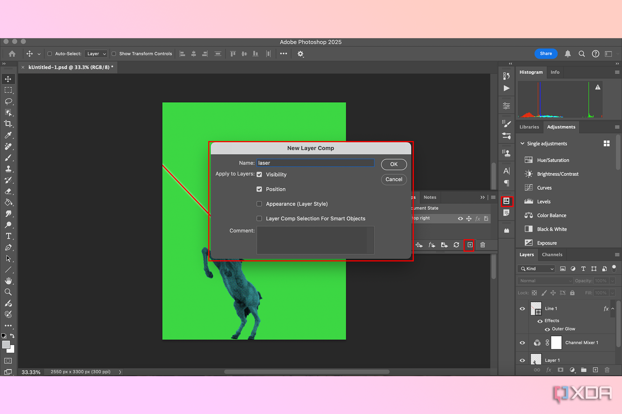Open the Opacity value dropdown
This screenshot has width=622, height=414.
pyautogui.click(x=613, y=281)
